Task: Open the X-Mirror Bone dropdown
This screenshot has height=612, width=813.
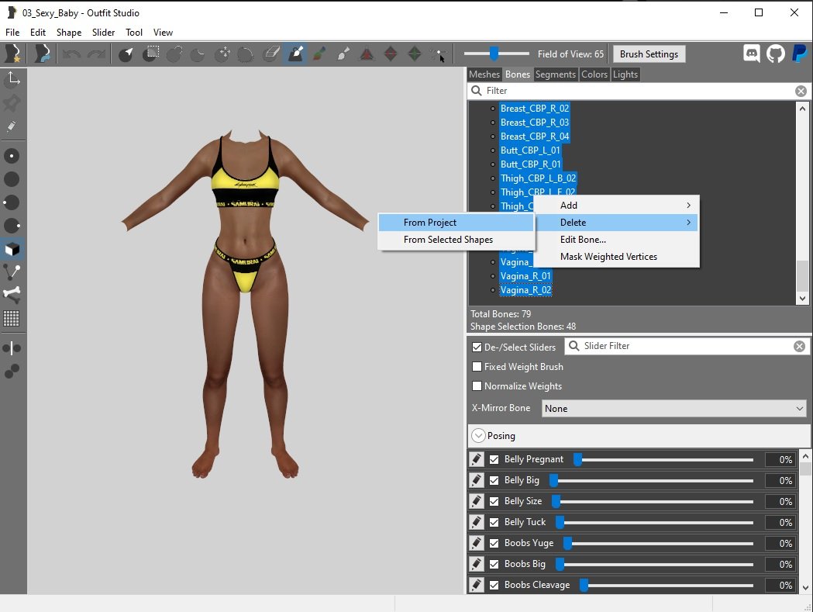Action: [x=674, y=408]
